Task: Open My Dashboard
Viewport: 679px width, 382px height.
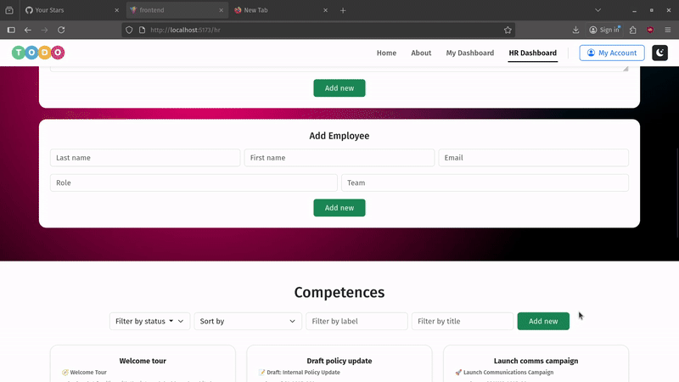Action: 470,53
